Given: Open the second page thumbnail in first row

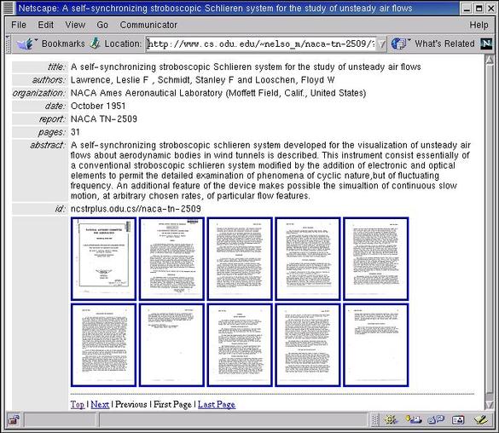Looking at the screenshot, I should tap(171, 259).
